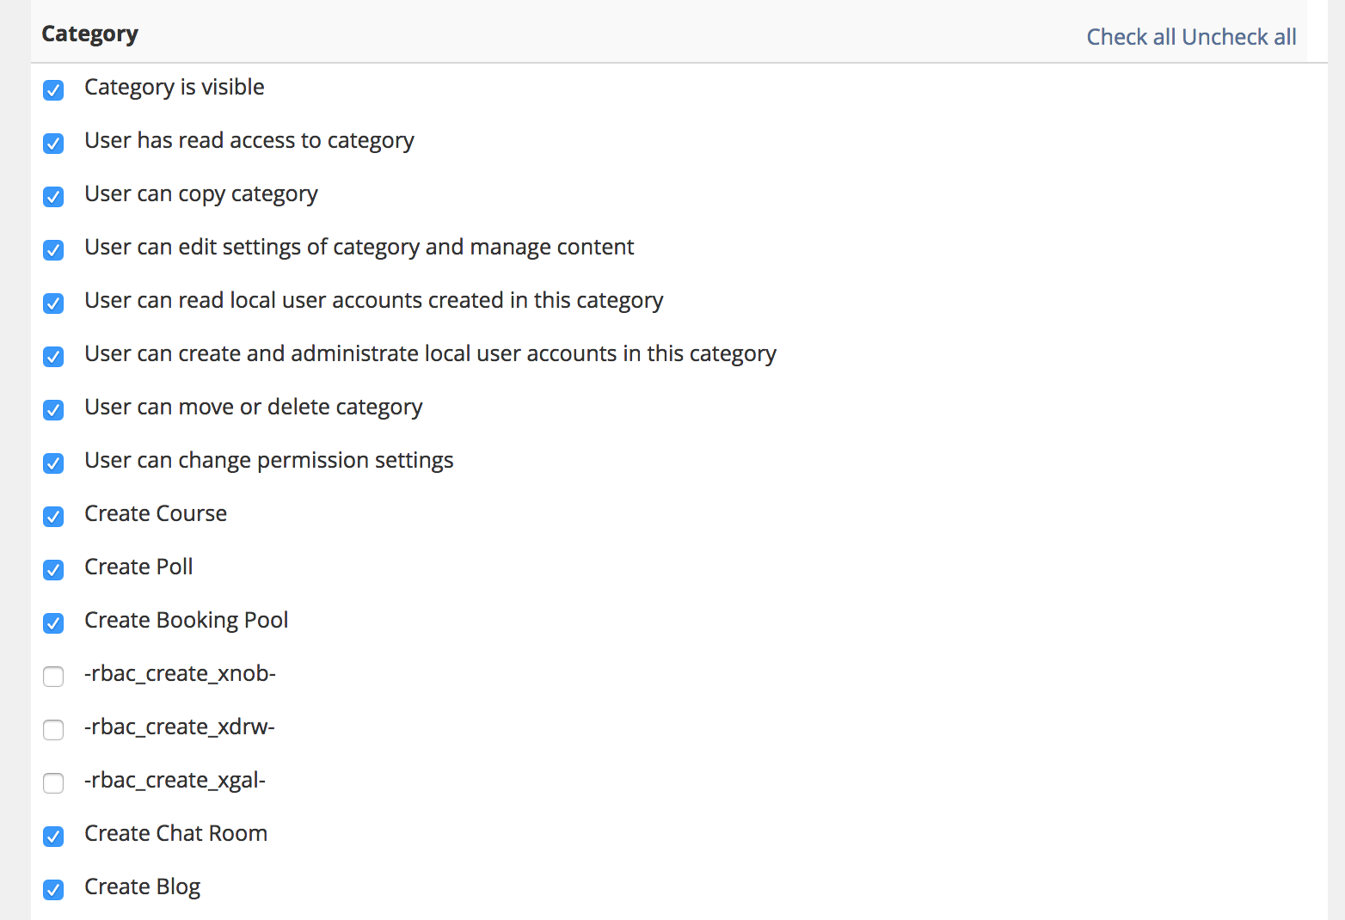Viewport: 1345px width, 920px height.
Task: Disable the 'Create Booking Pool' checkbox
Action: [53, 623]
